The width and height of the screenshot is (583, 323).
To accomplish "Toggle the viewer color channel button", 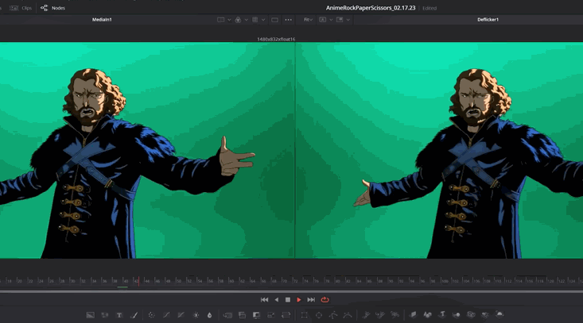I will [x=238, y=20].
